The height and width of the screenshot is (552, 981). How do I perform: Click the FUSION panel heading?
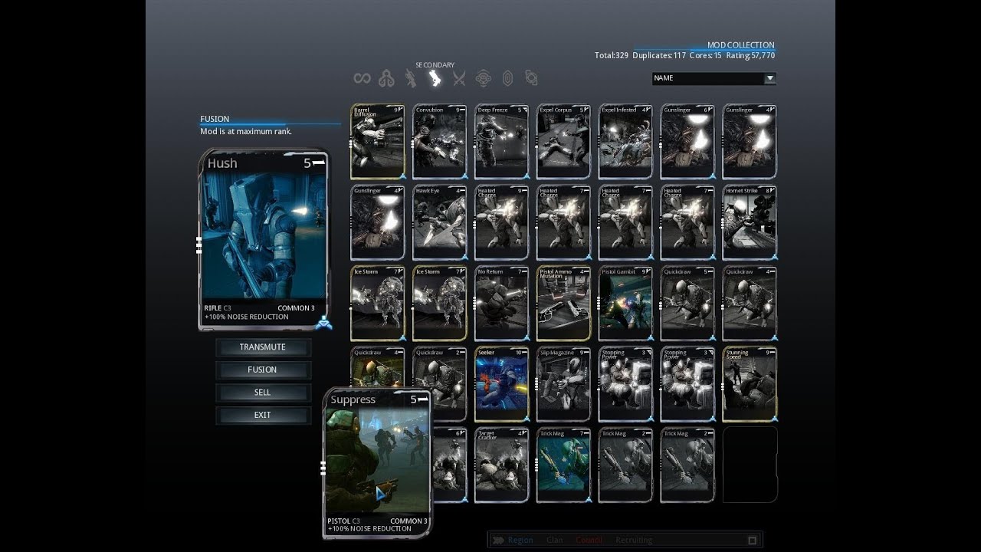click(x=215, y=119)
